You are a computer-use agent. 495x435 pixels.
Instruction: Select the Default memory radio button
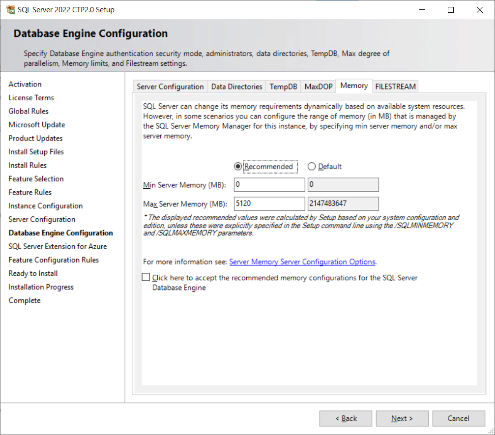click(312, 167)
